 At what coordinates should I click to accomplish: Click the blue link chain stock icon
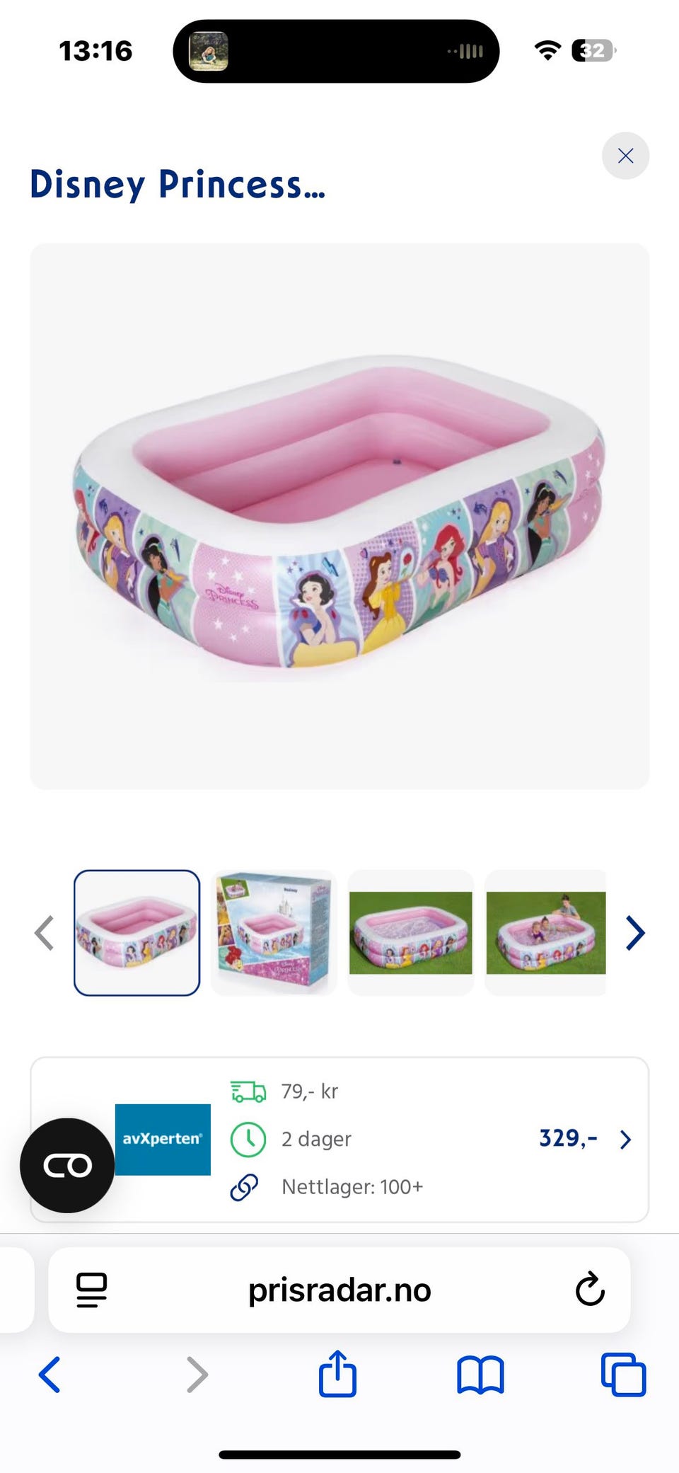245,1187
